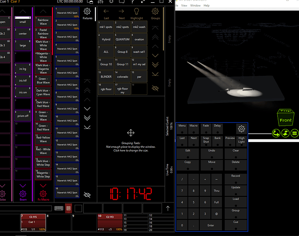
Task: Toggle the Delay key on the keypad
Action: (x=217, y=129)
